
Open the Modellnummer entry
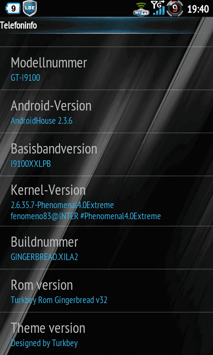pos(106,68)
